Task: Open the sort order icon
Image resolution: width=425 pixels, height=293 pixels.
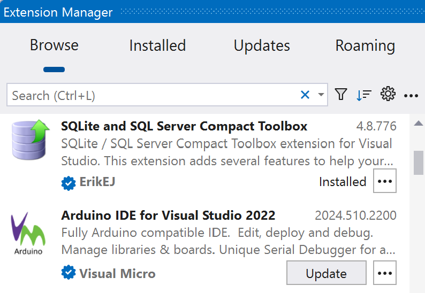Action: [x=364, y=95]
